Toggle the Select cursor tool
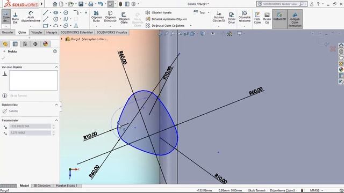Image resolution: width=344 pixels, height=193 pixels. pos(110,4)
